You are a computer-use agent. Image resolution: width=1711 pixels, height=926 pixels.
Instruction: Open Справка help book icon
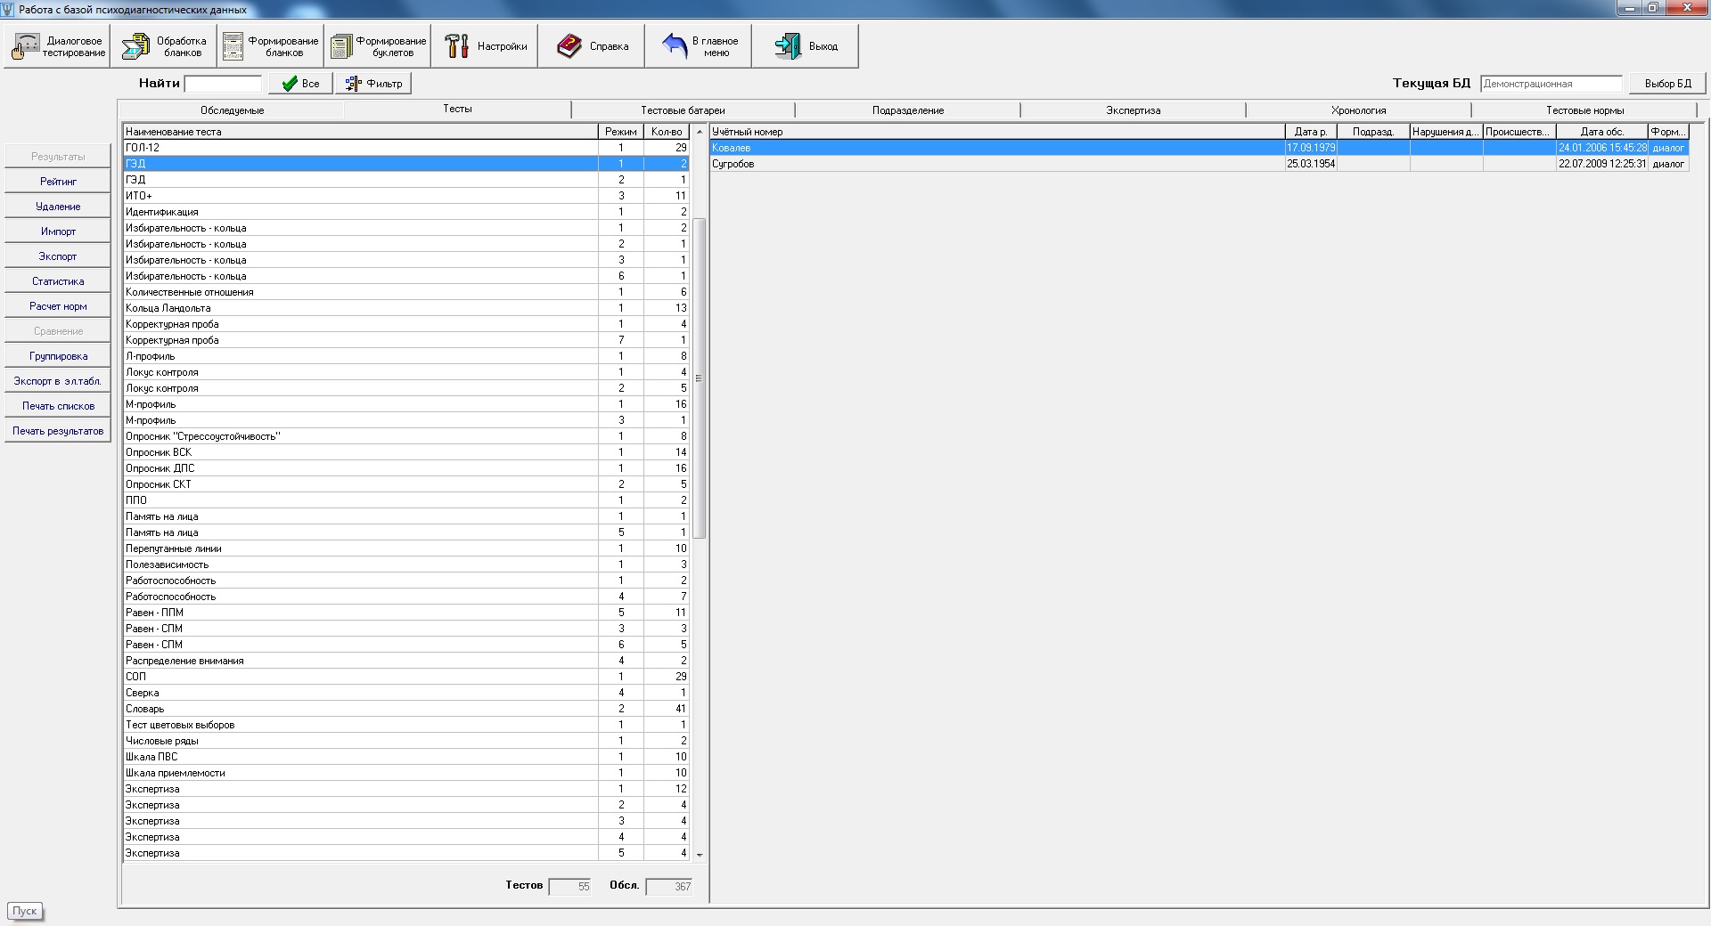[569, 46]
